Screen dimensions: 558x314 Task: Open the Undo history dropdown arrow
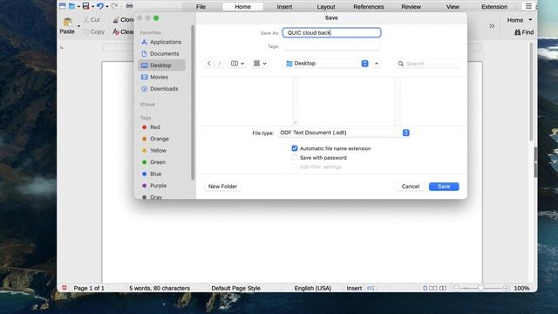click(x=106, y=6)
